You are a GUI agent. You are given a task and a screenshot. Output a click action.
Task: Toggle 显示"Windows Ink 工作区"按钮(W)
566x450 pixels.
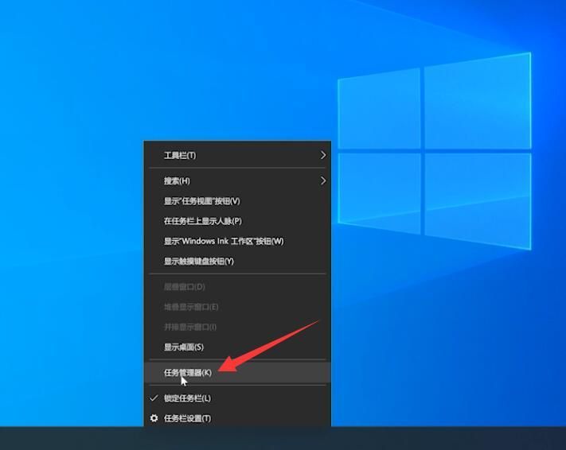click(237, 241)
